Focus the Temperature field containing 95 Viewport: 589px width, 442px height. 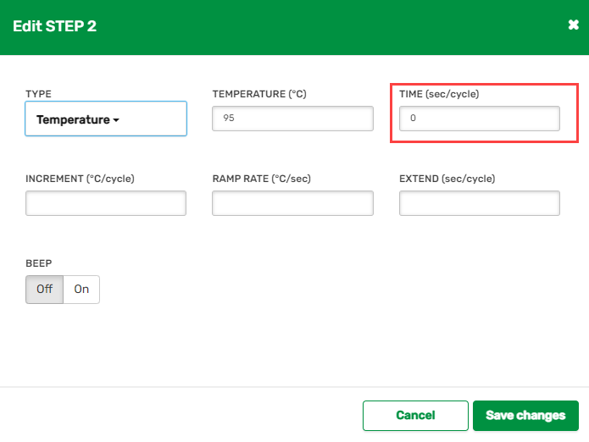click(x=292, y=119)
